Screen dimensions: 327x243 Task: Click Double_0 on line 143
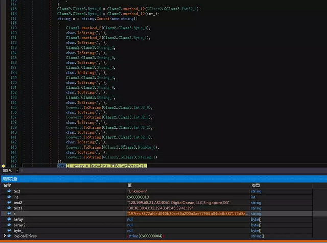[147, 148]
